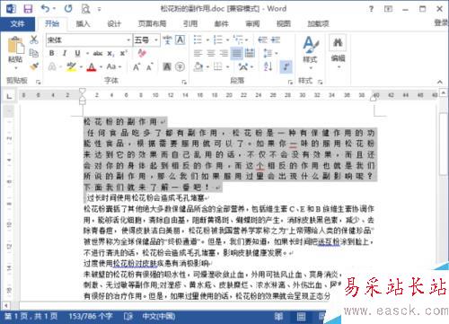Open the font size dropdown
The height and width of the screenshot is (324, 449).
coord(156,39)
